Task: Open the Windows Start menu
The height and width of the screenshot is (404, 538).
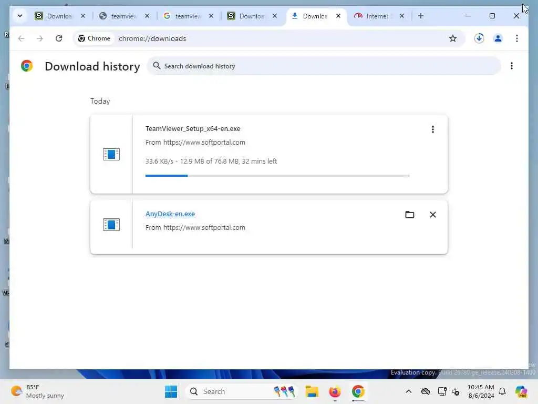Action: (x=171, y=391)
